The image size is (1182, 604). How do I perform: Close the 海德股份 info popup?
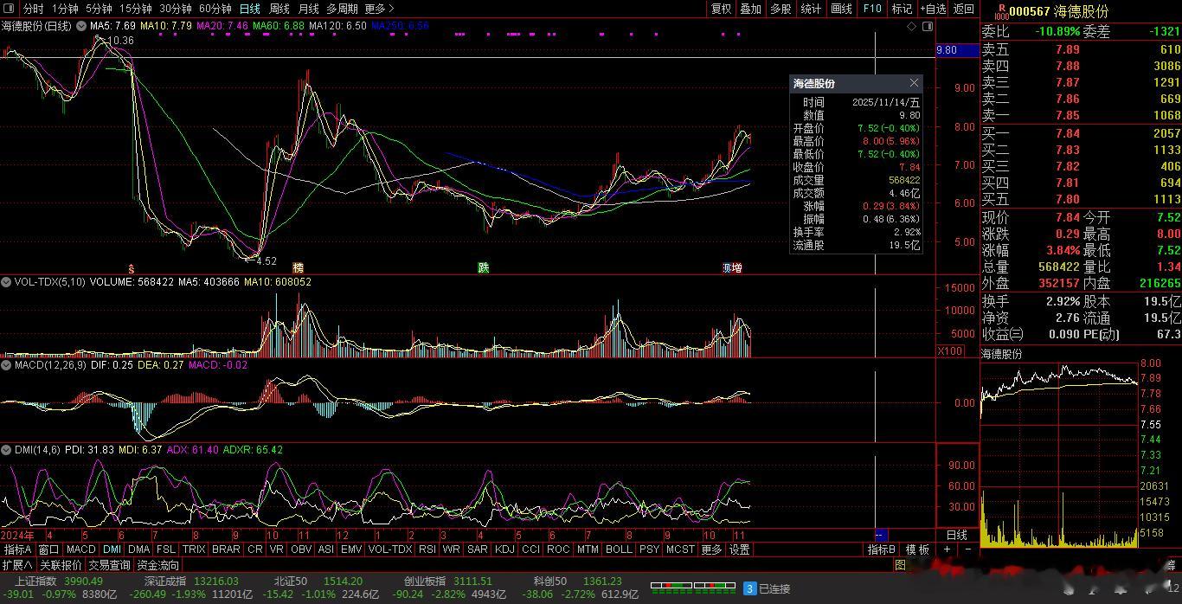pyautogui.click(x=914, y=83)
